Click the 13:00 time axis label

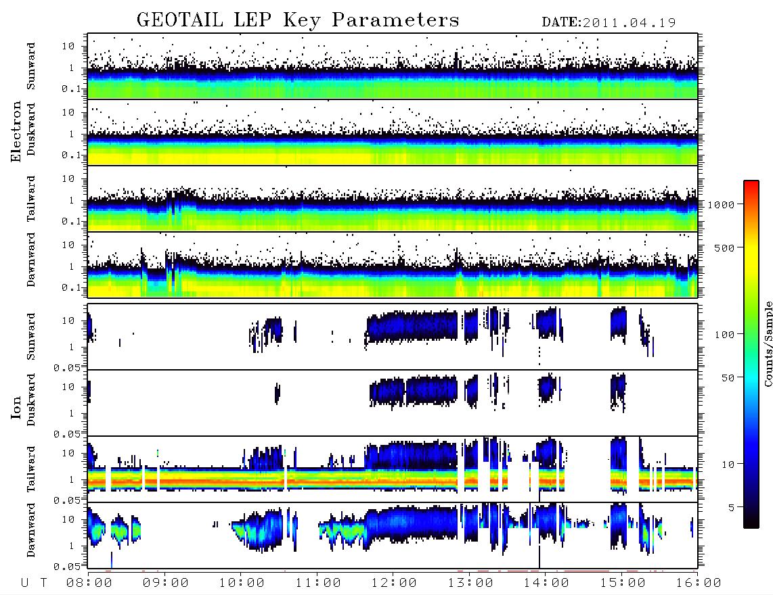(470, 583)
